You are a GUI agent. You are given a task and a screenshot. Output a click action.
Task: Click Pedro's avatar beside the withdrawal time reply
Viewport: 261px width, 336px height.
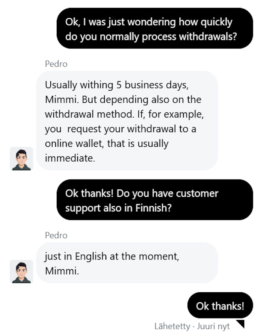pyautogui.click(x=21, y=159)
